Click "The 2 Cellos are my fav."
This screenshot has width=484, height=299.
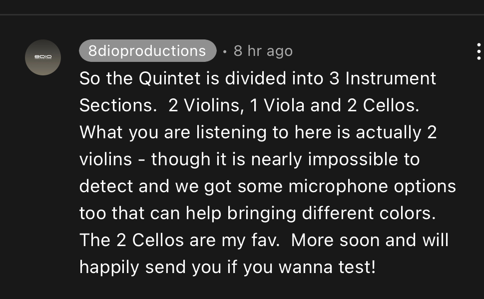point(179,240)
